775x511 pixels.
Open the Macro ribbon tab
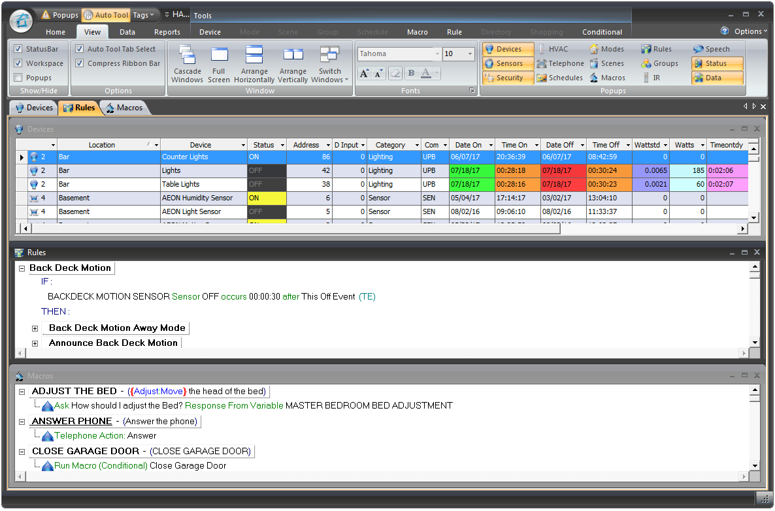417,31
